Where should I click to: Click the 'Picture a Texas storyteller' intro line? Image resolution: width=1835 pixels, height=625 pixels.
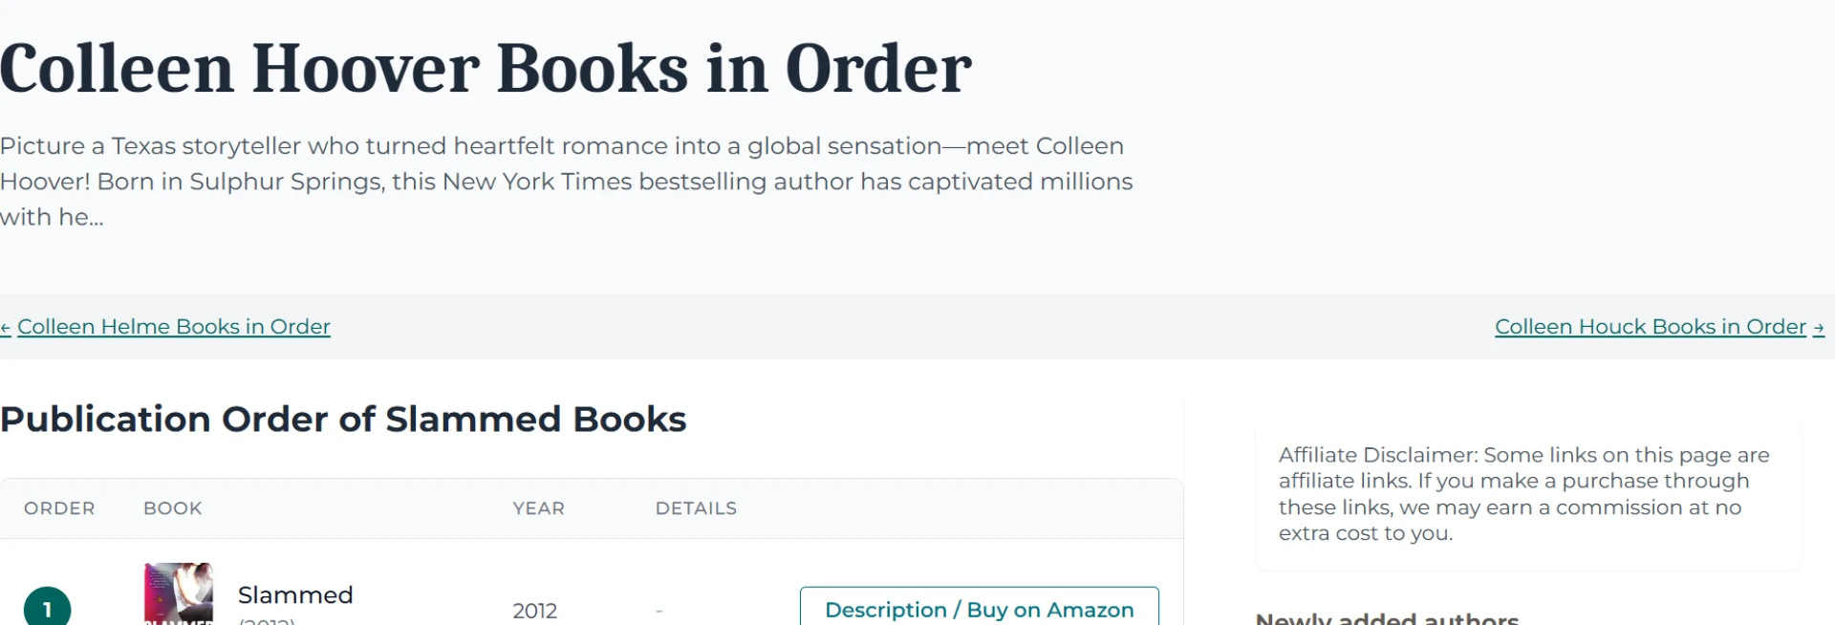pyautogui.click(x=562, y=146)
